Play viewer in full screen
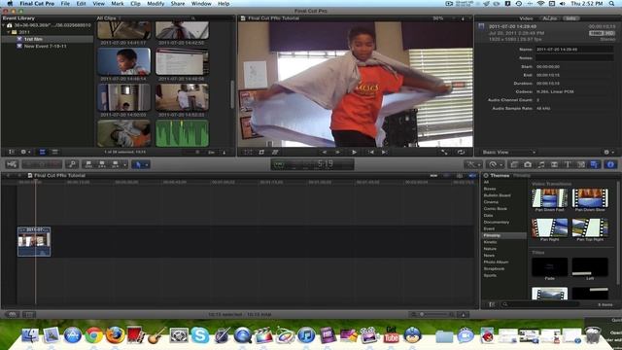This screenshot has height=350, width=622. click(445, 152)
